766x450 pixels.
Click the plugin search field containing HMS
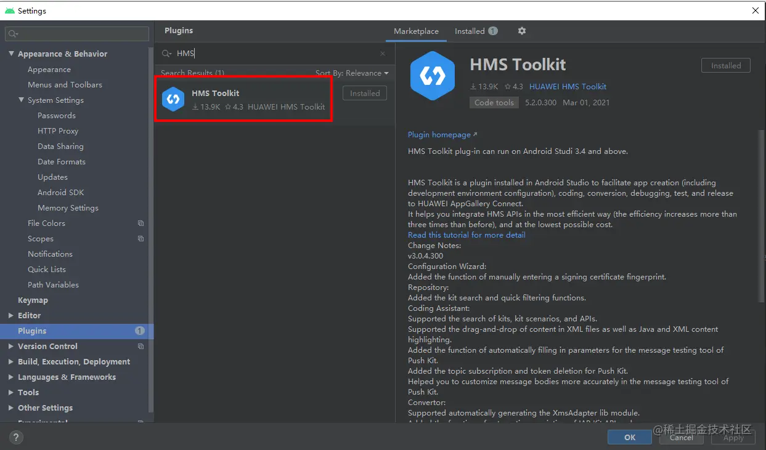pos(274,54)
